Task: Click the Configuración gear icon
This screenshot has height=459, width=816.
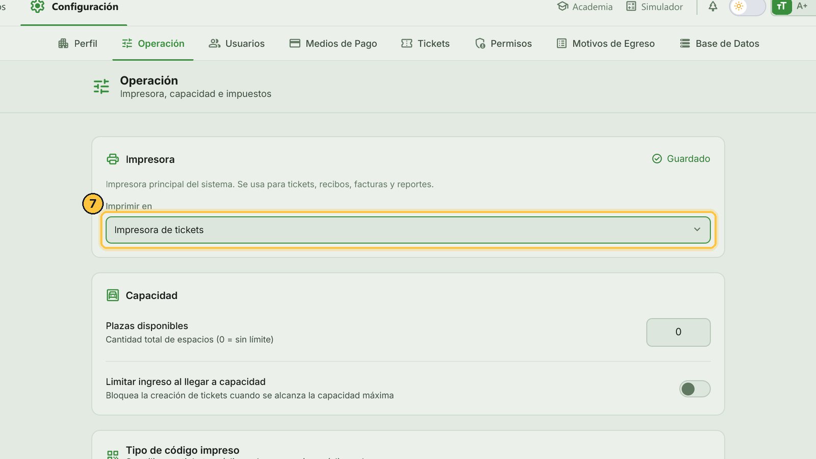Action: click(37, 7)
